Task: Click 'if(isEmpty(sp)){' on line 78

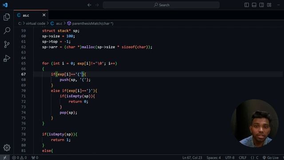Action: pyautogui.click(x=59, y=134)
